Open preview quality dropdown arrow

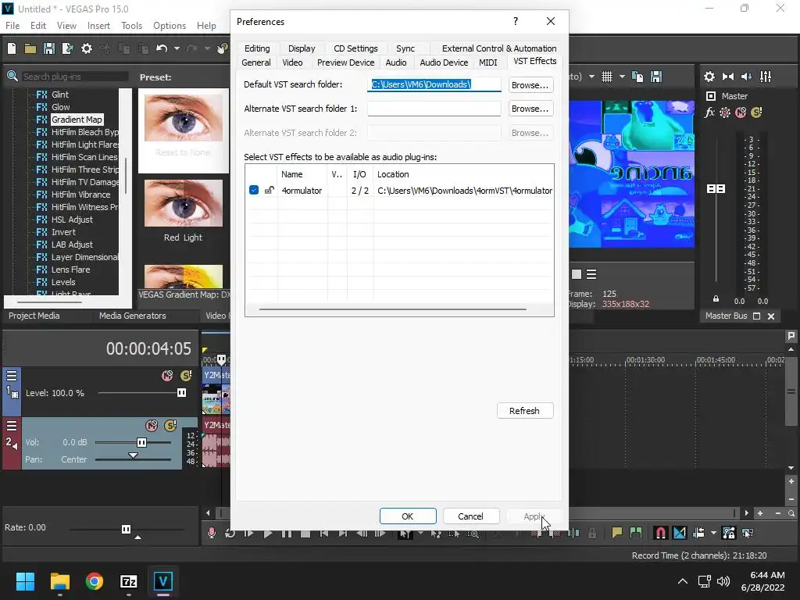click(x=591, y=77)
